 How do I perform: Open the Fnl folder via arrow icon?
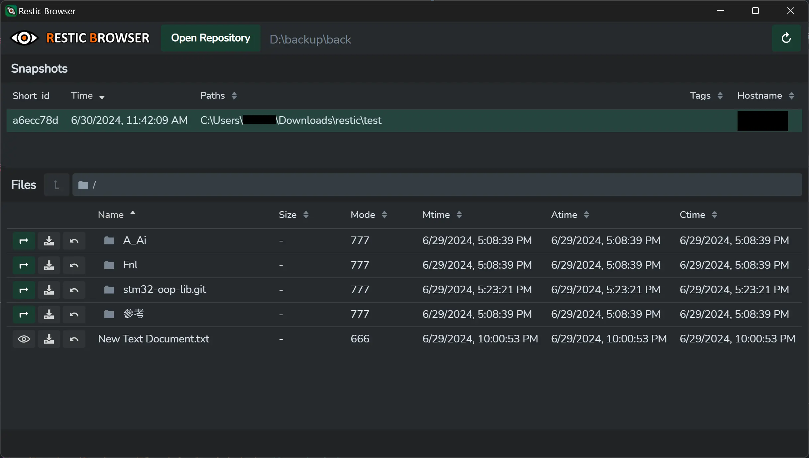(24, 265)
